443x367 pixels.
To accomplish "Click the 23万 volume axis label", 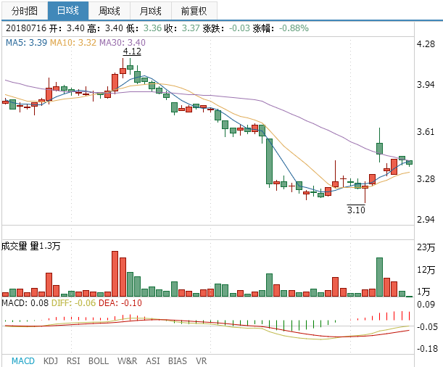I will click(426, 247).
